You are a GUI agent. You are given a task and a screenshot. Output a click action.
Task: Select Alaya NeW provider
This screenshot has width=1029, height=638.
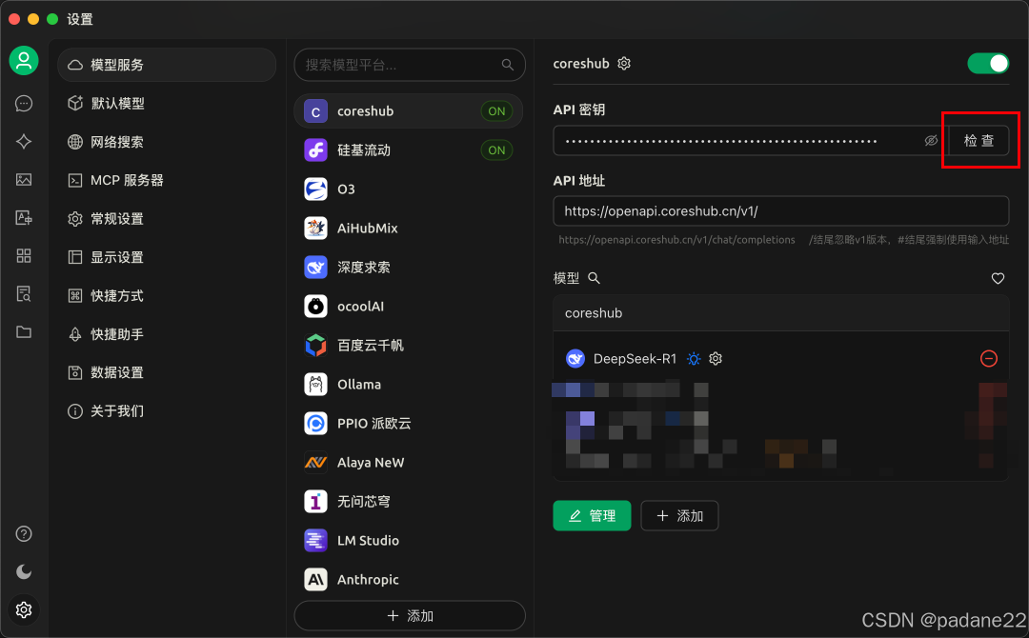(x=408, y=462)
